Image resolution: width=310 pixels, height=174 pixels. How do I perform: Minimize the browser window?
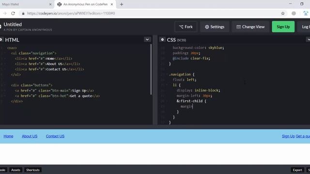click(290, 4)
